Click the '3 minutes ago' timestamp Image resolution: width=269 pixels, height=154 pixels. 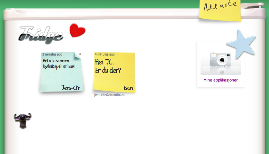point(52,54)
